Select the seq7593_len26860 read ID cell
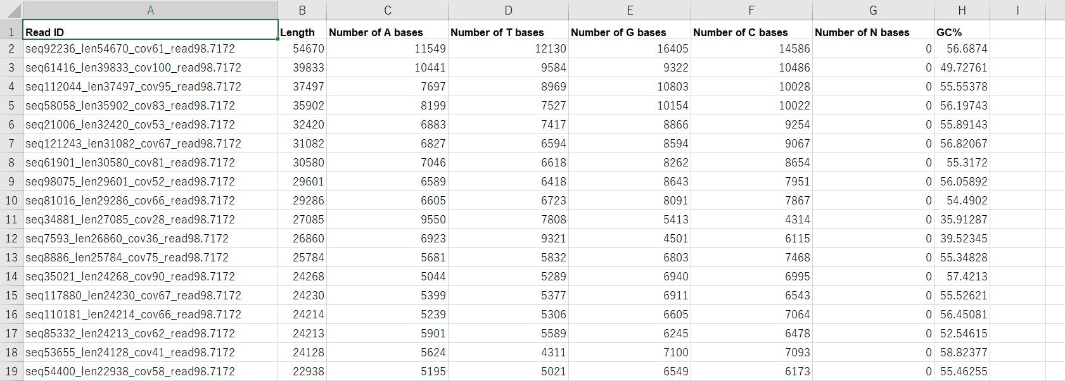Viewport: 1065px width, 381px height. pos(150,239)
